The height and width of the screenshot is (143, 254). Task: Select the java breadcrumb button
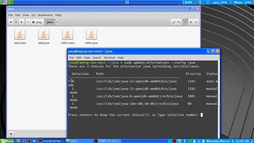[50, 22]
